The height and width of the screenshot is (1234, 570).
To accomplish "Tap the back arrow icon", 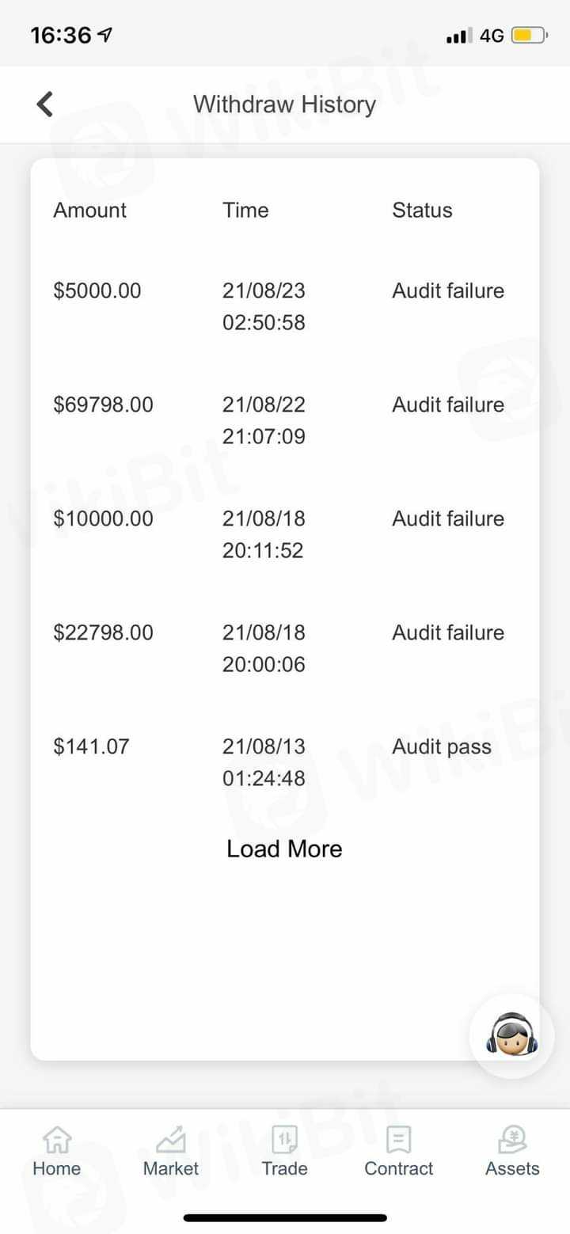I will pos(45,104).
